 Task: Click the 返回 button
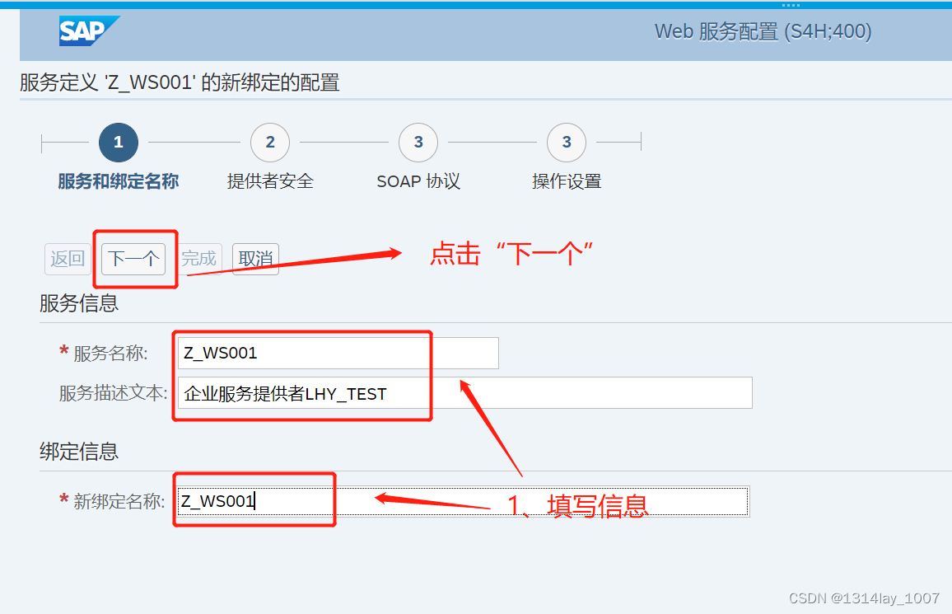pyautogui.click(x=68, y=259)
